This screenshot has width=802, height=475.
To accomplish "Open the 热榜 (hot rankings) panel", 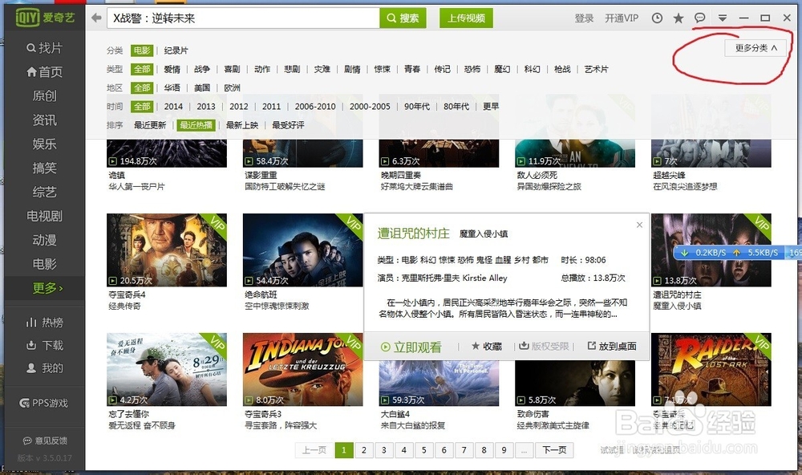I will tap(44, 323).
